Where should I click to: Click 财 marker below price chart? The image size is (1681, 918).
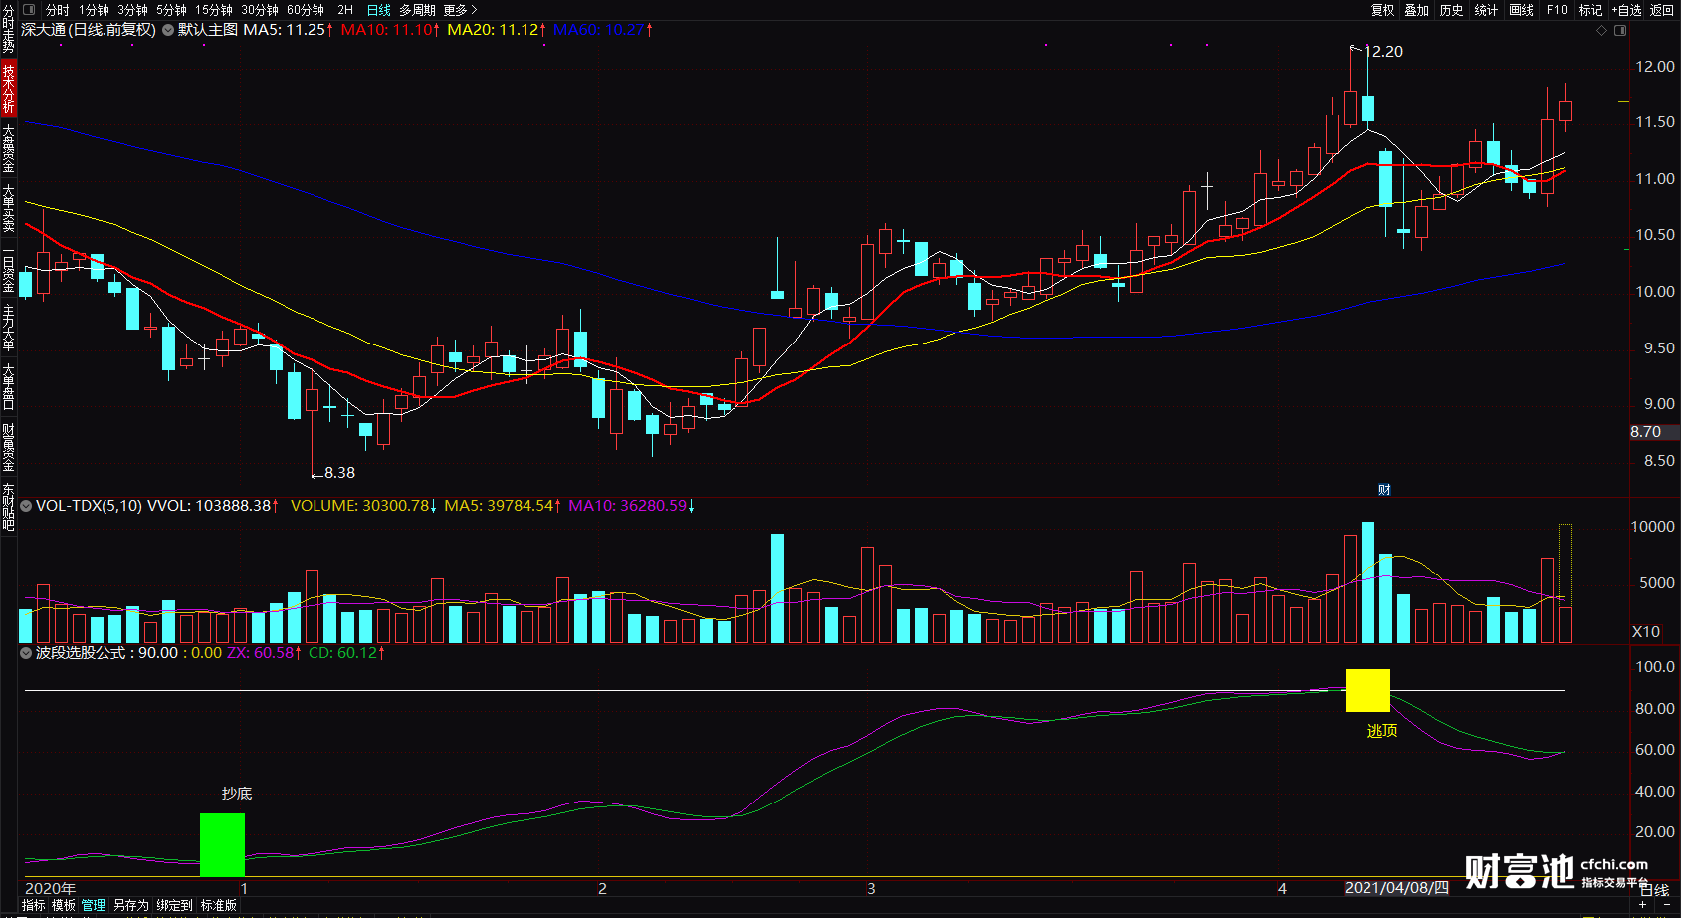(1384, 490)
